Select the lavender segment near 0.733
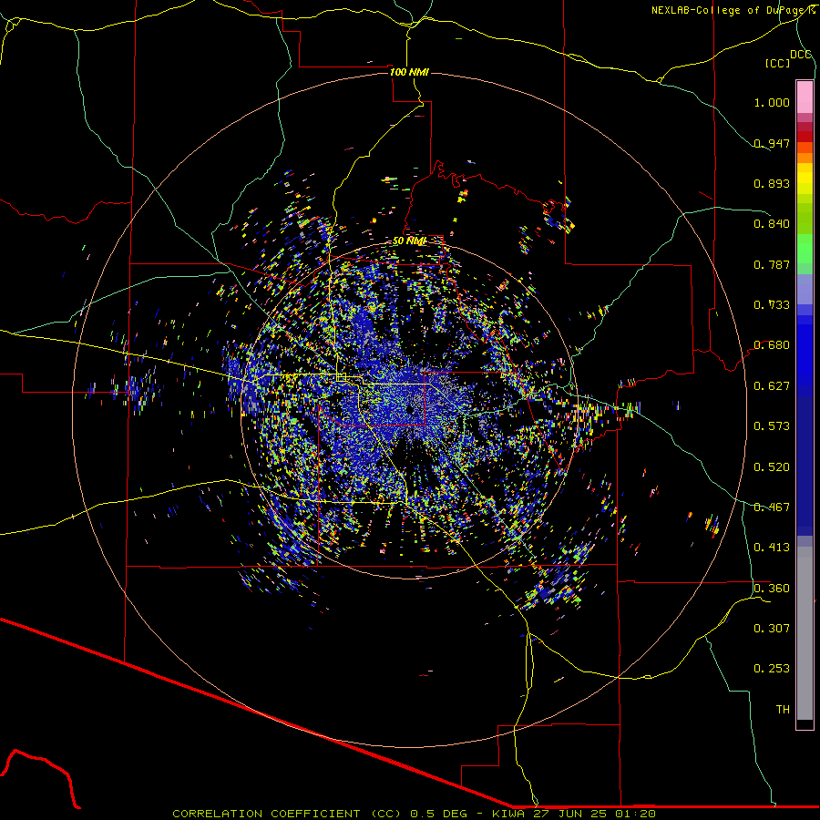 pos(805,289)
